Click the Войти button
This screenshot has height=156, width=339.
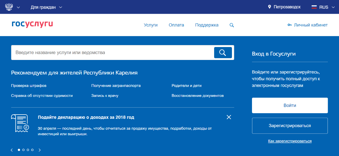(x=290, y=105)
